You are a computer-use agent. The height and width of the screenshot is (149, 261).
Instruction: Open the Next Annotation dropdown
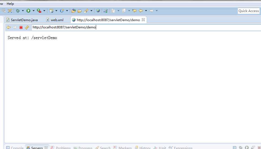[118, 11]
